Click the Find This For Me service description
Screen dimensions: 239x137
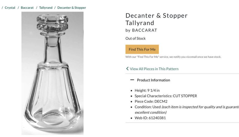pyautogui.click(x=173, y=57)
